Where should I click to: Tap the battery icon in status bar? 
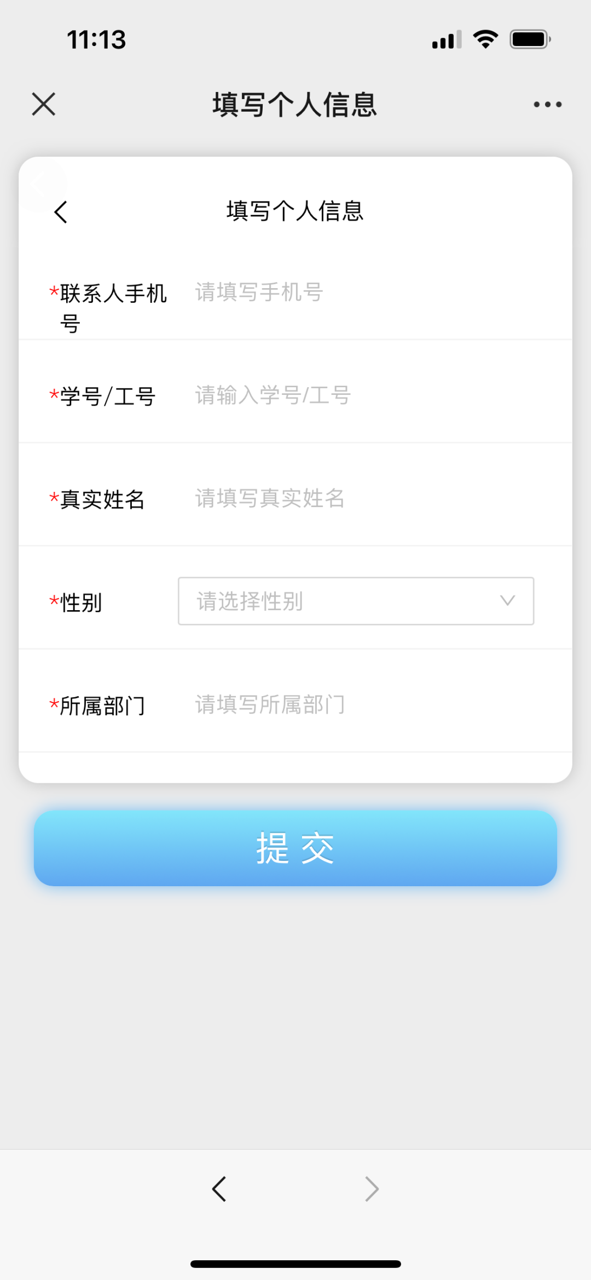pos(530,39)
